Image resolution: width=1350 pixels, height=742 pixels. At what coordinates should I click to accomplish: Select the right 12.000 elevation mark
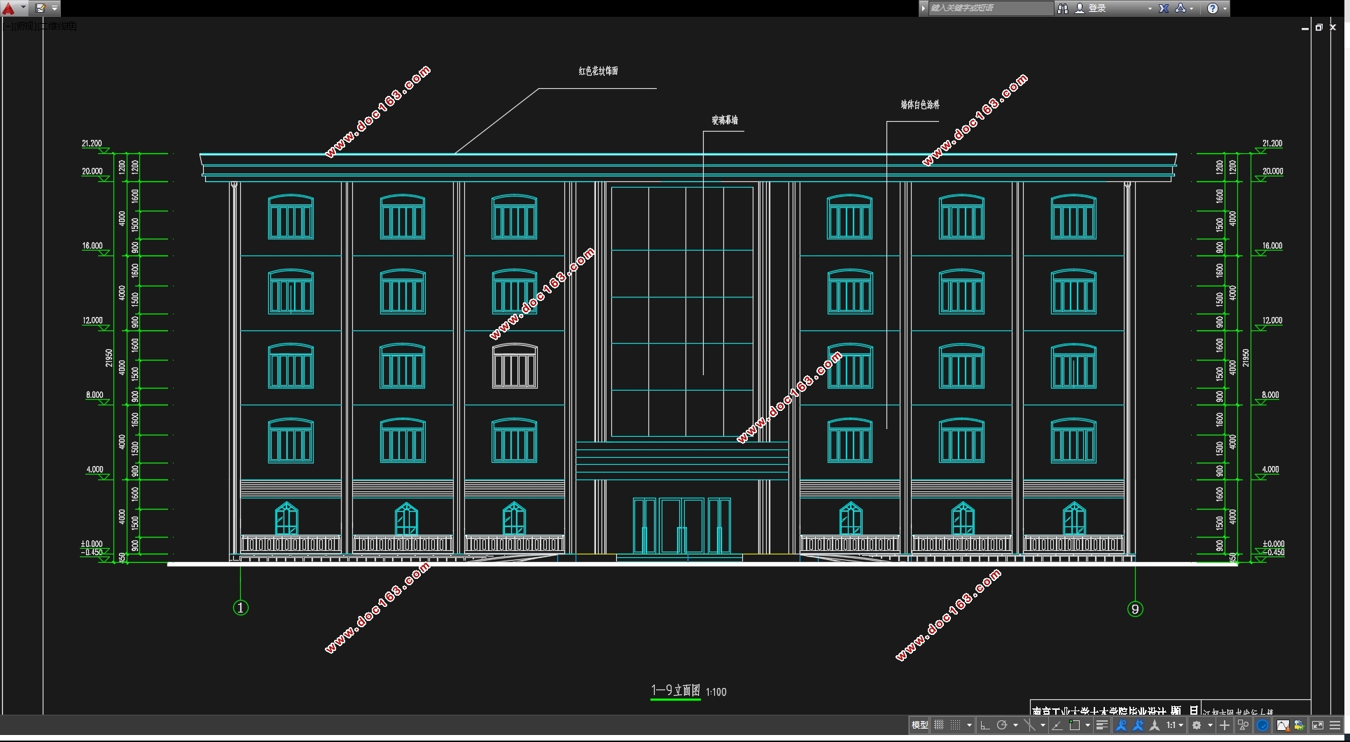click(1272, 321)
